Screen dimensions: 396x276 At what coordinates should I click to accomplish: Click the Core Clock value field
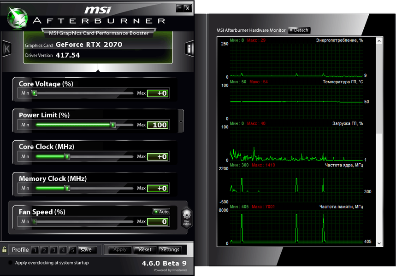click(x=158, y=157)
